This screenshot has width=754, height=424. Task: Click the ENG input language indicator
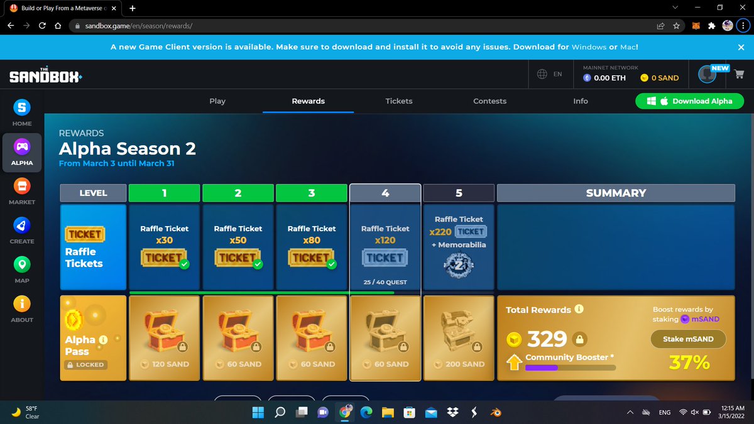click(x=664, y=413)
